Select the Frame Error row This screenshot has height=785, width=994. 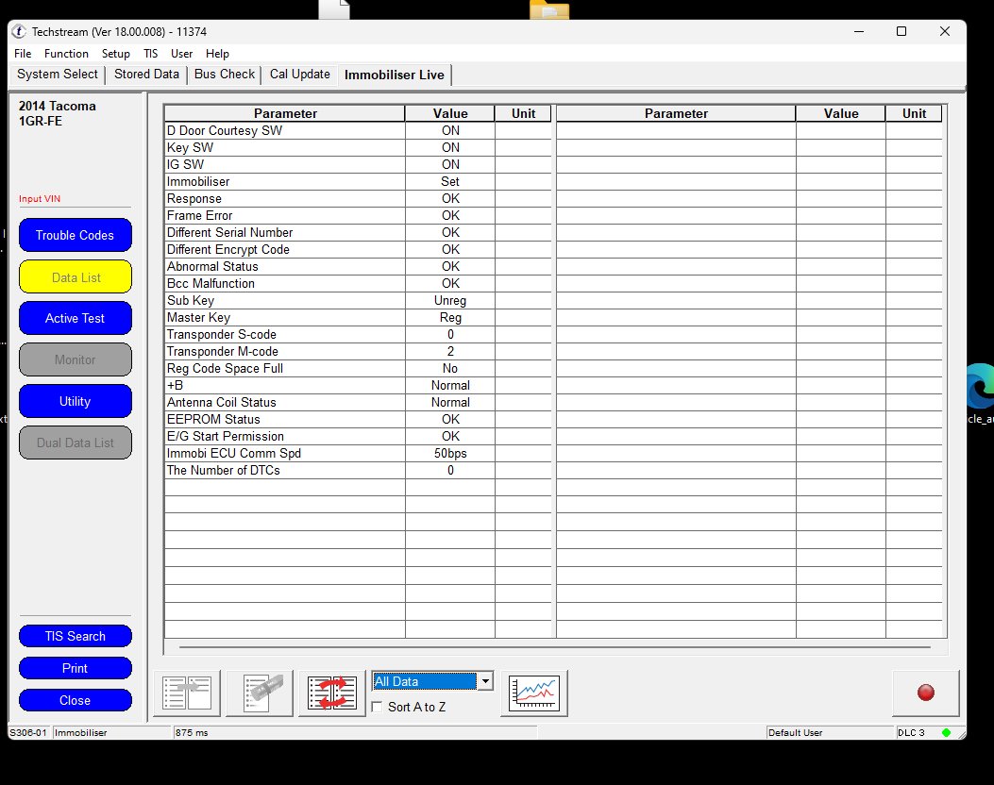click(358, 215)
